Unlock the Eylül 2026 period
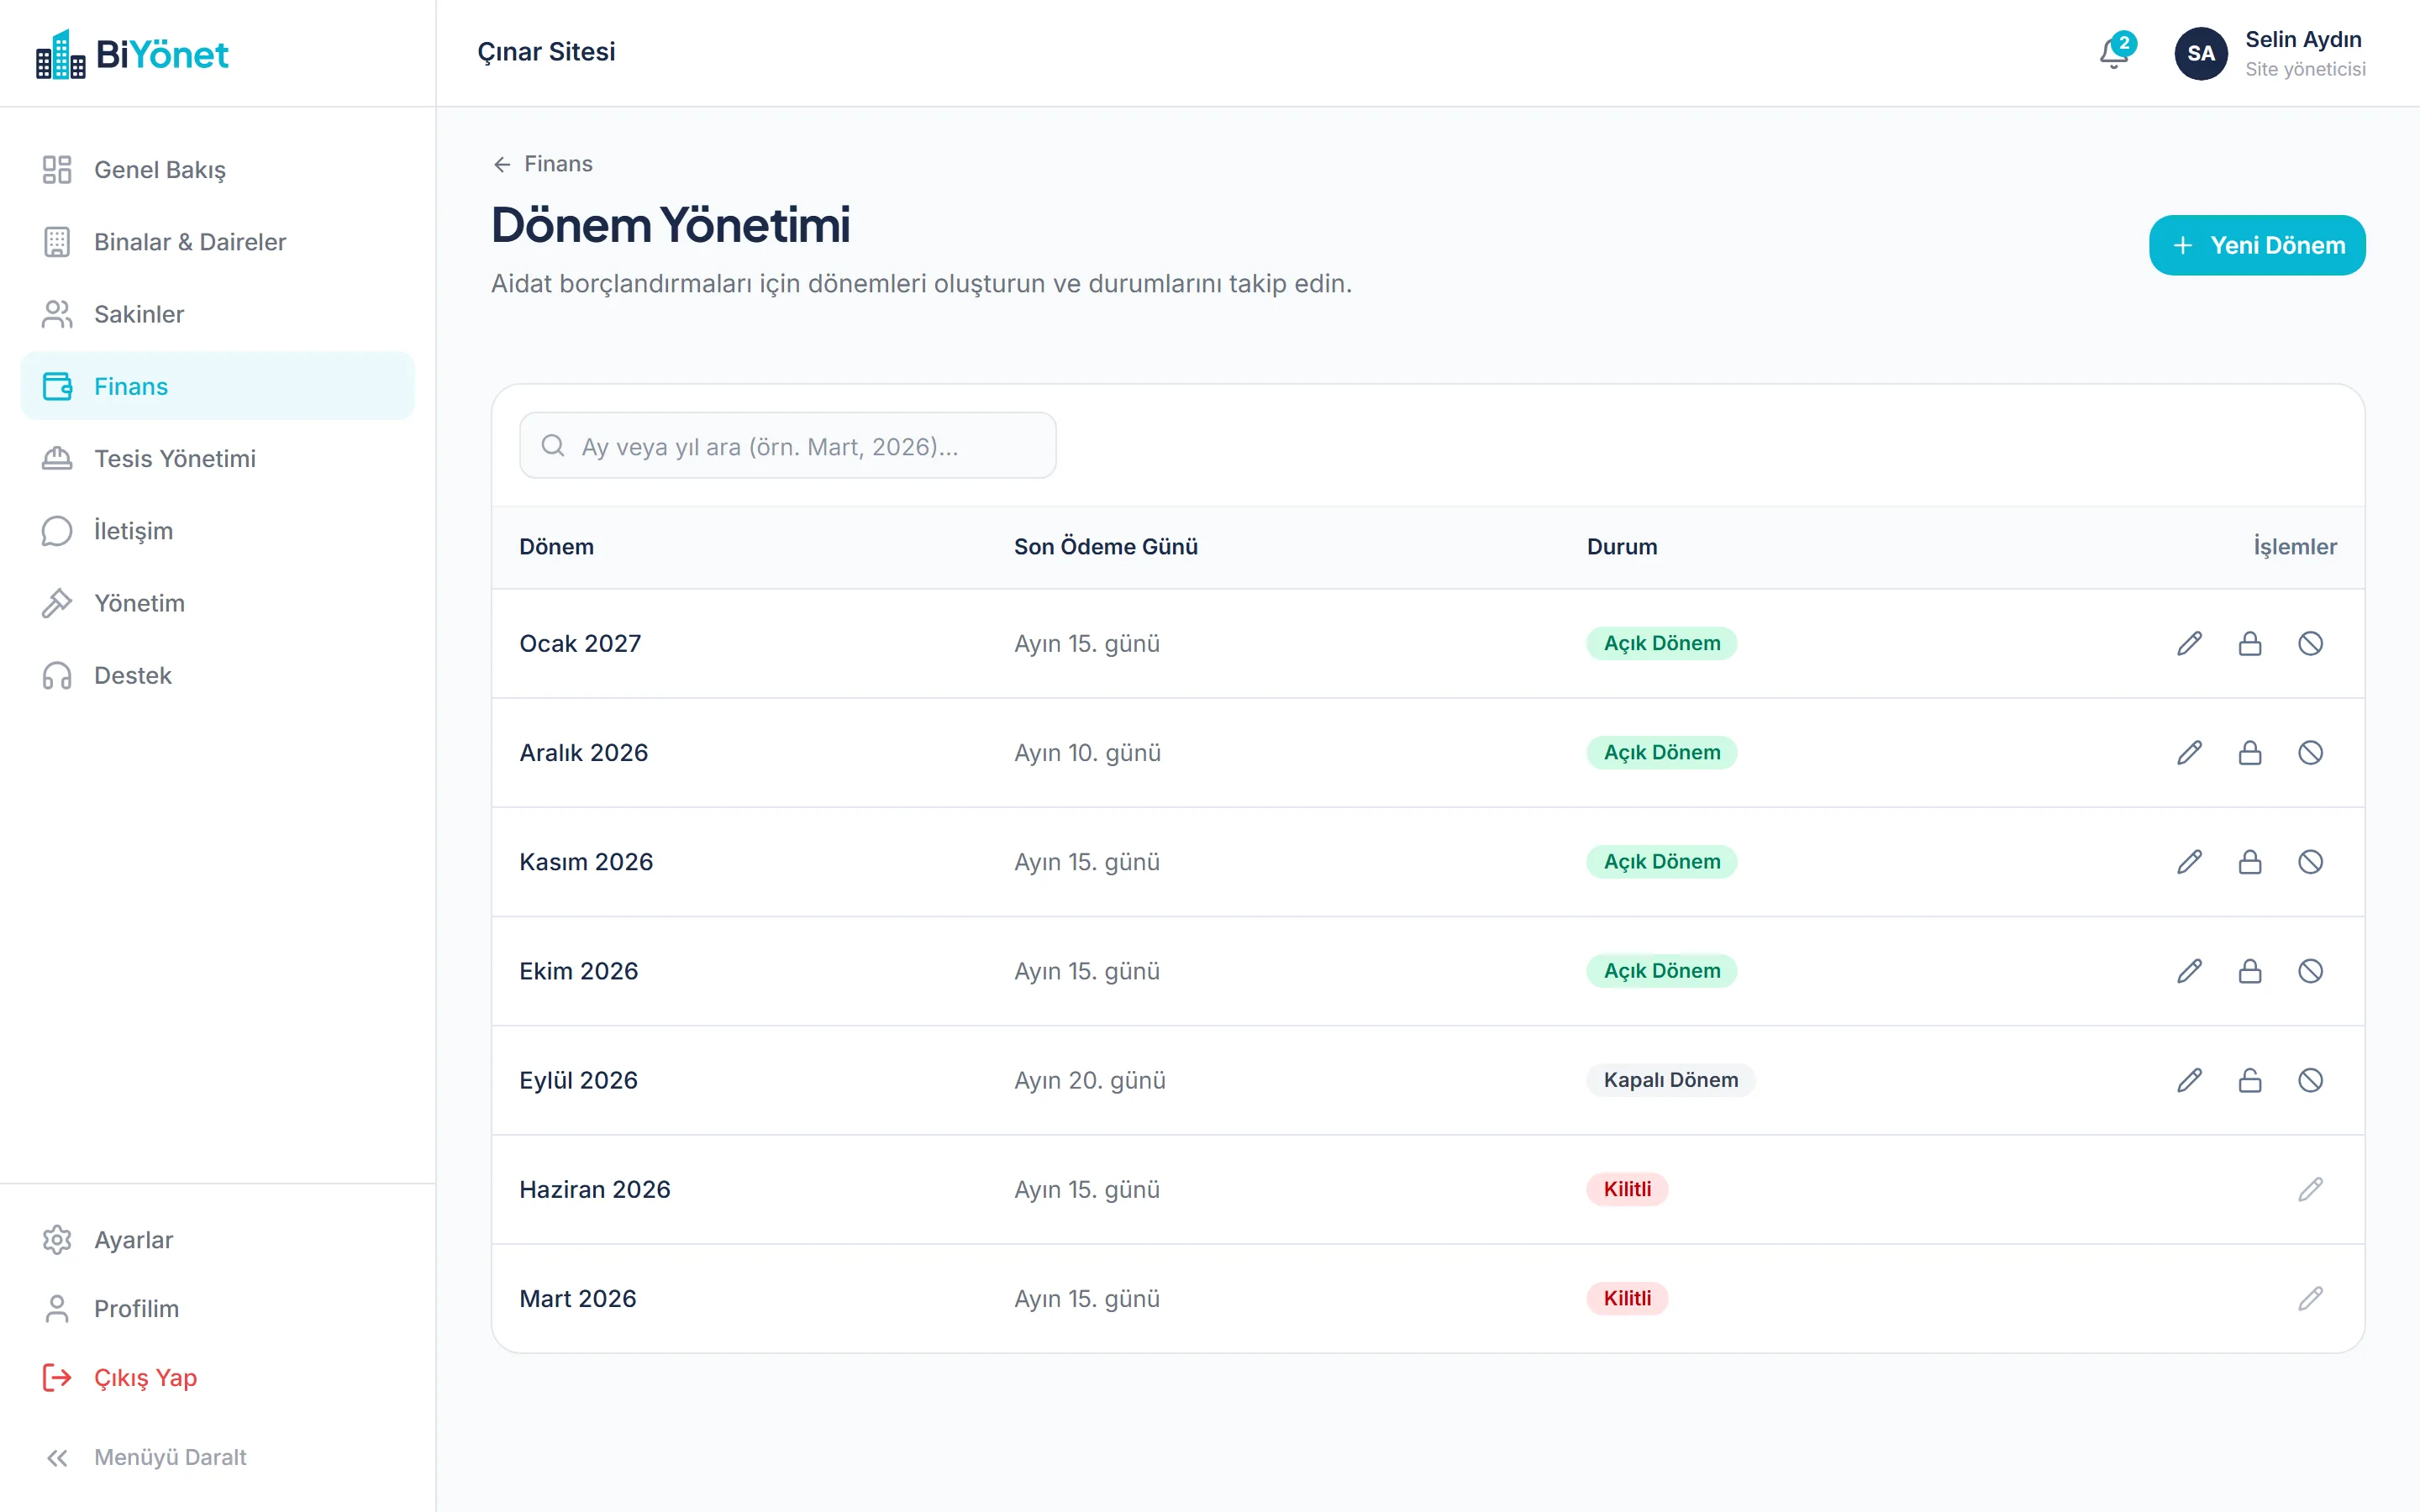The width and height of the screenshot is (2420, 1512). [2250, 1080]
